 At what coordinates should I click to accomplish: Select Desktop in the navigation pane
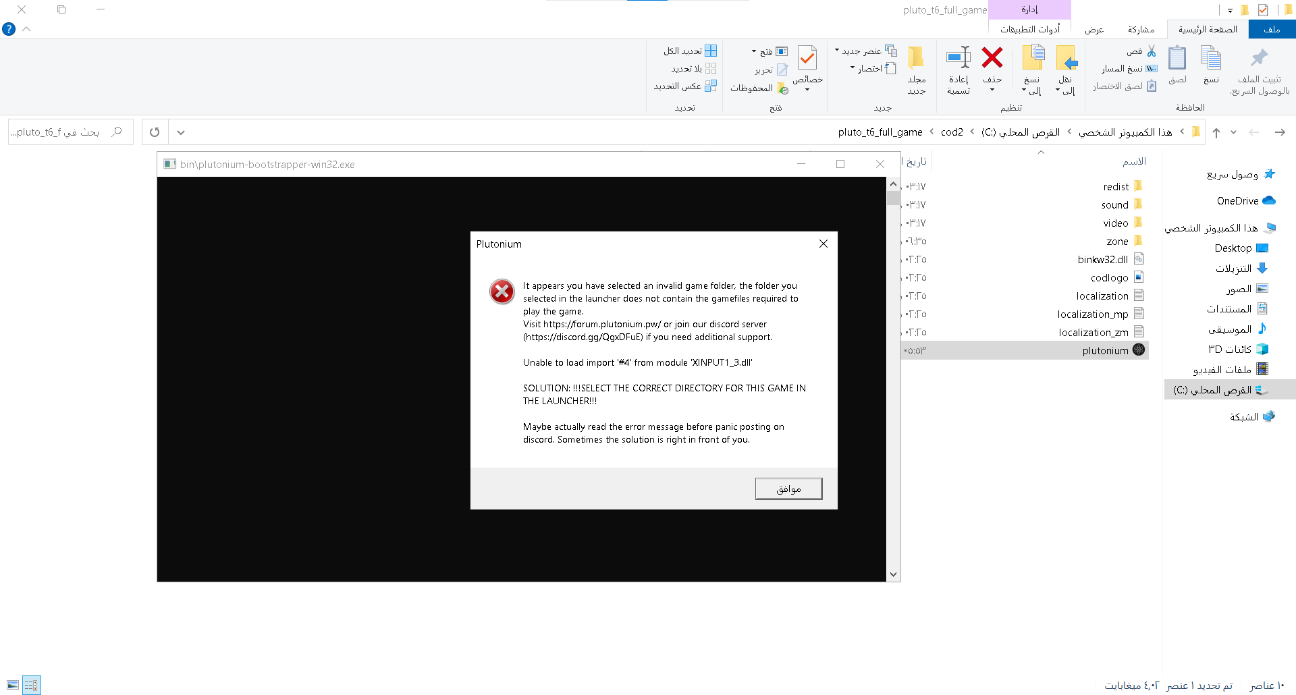1241,248
